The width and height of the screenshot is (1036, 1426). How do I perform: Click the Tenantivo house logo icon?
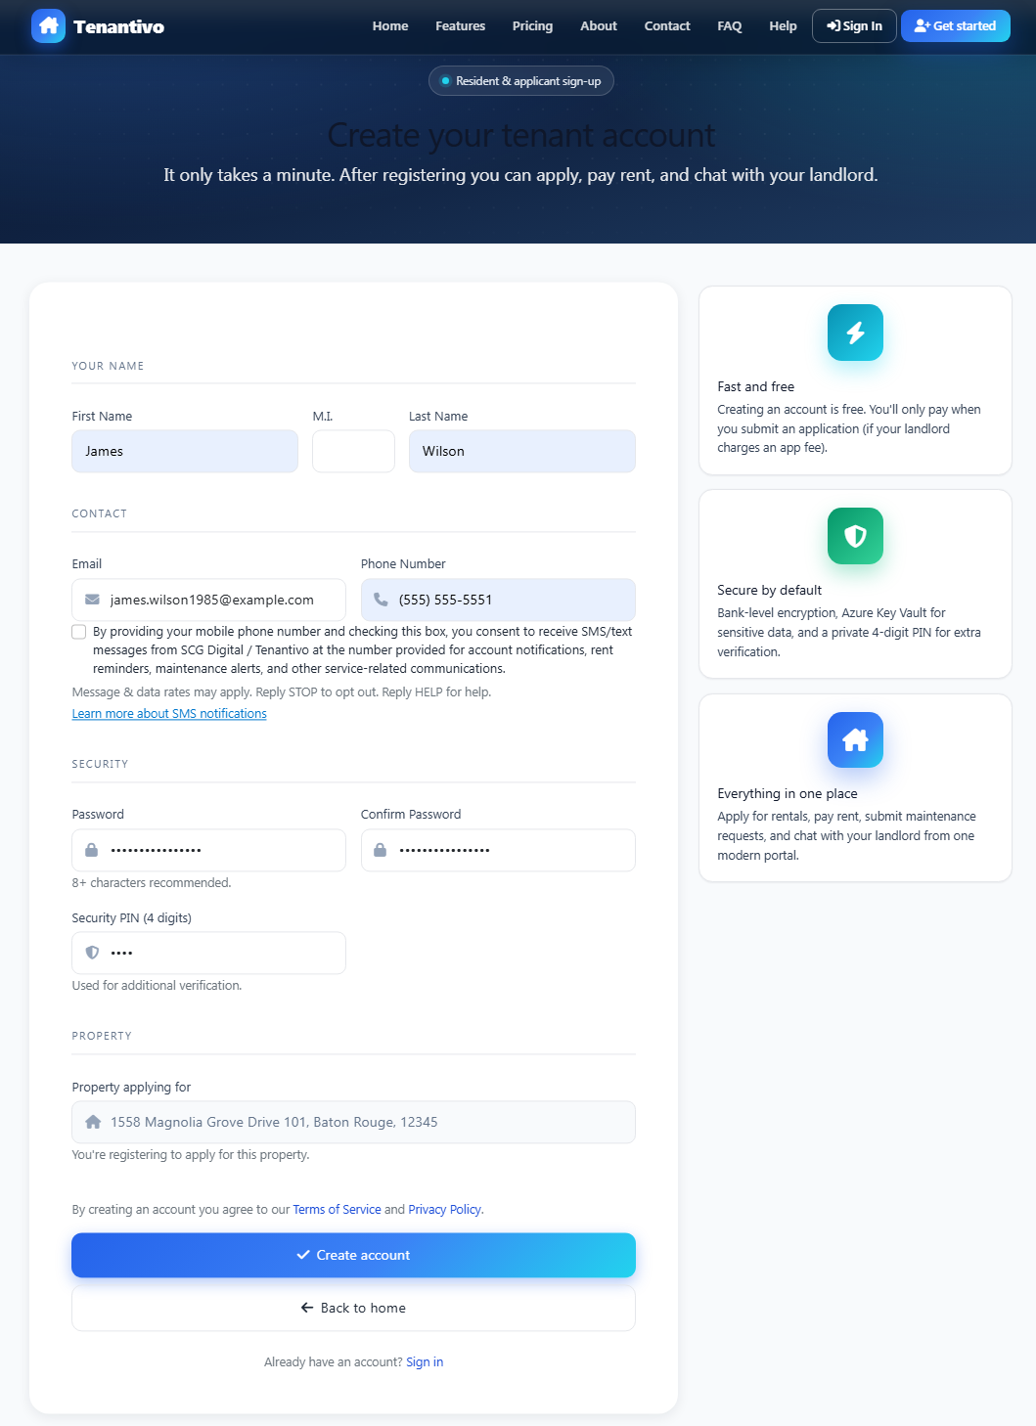click(48, 26)
